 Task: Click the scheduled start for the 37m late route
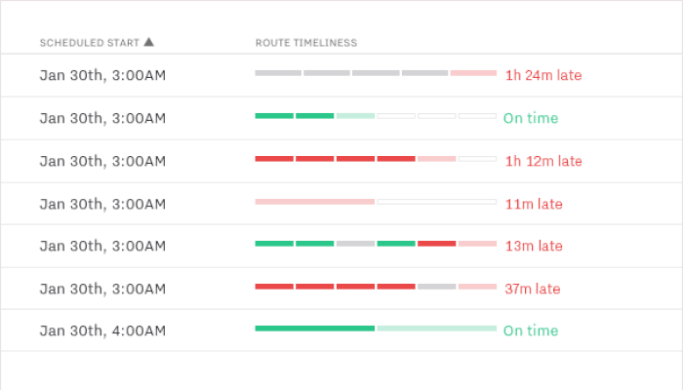102,289
